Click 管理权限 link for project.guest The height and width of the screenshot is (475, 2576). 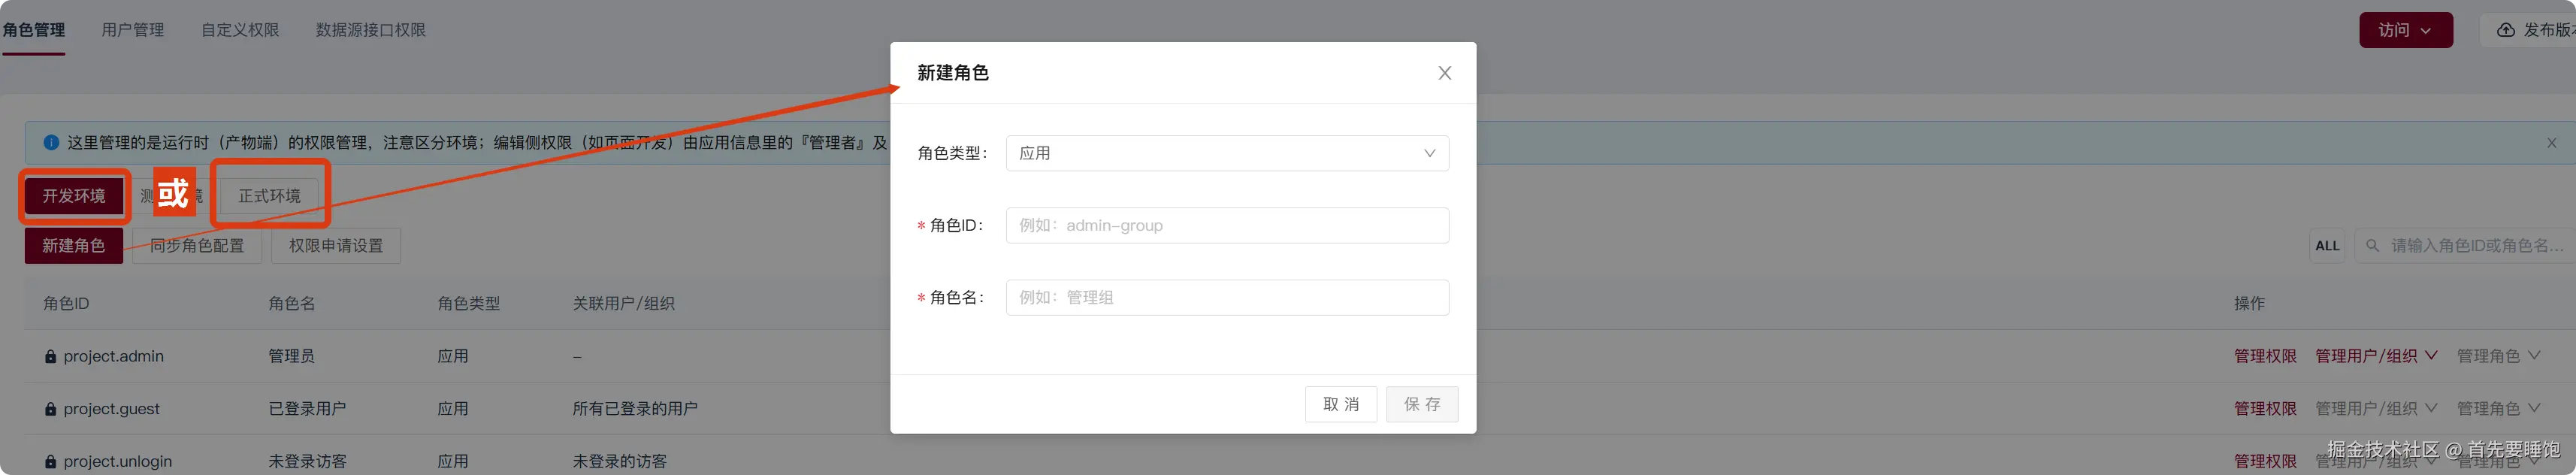point(2264,409)
